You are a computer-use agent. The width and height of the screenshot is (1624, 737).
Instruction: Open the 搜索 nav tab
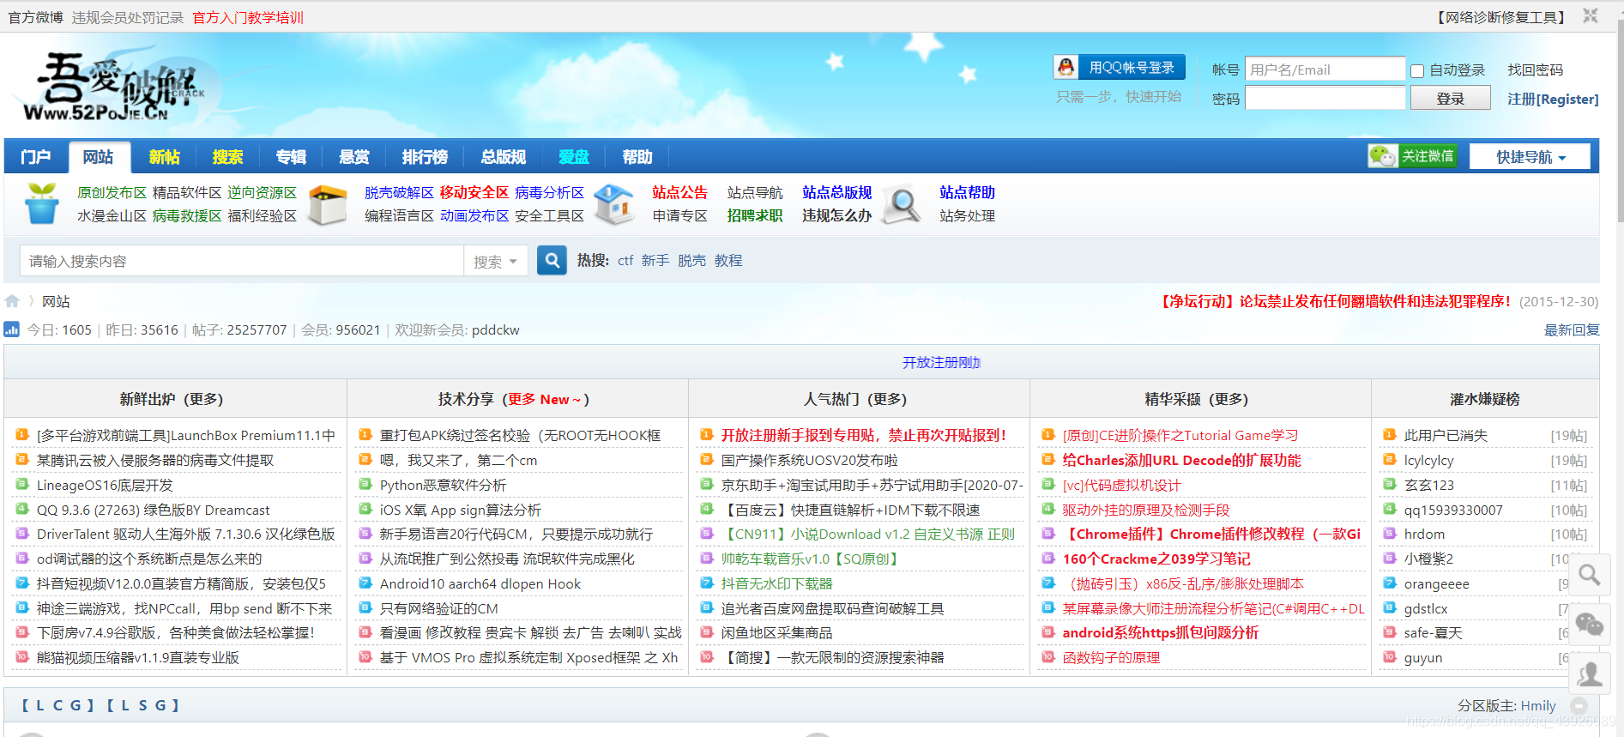[227, 157]
